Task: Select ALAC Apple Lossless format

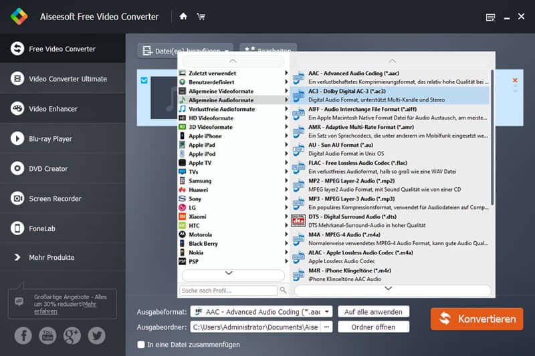Action: click(391, 257)
